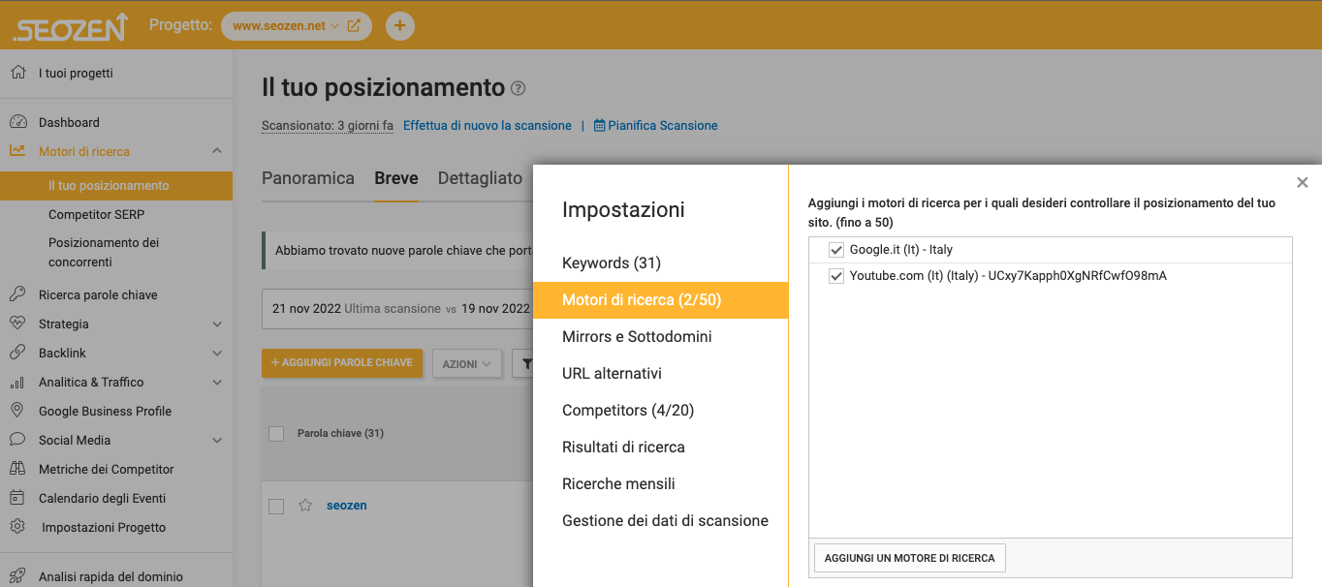Click the Strategia heart-pulse icon
This screenshot has width=1322, height=587.
17,324
